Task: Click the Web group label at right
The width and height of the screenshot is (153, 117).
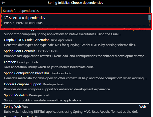Action: click(x=143, y=107)
